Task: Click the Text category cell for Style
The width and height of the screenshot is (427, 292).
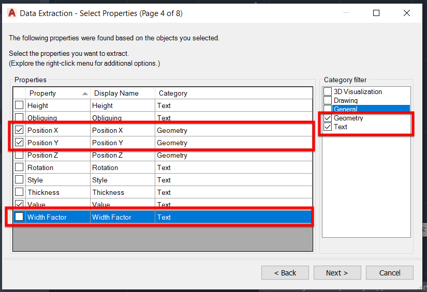Action: coord(233,180)
